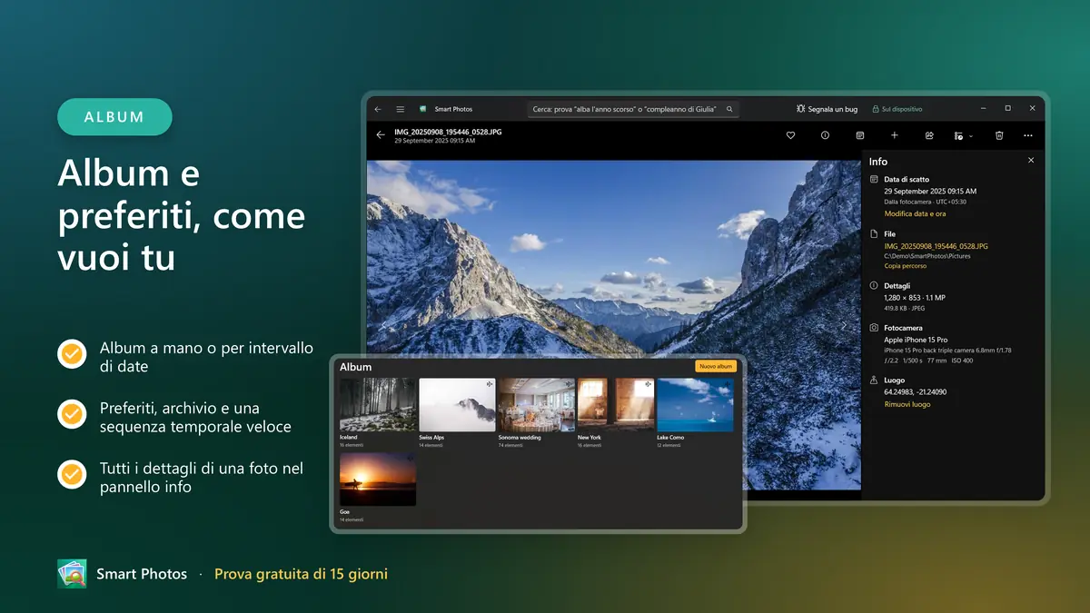Click the photo title IMG_20250908_195446_0528.JPG header

[448, 132]
